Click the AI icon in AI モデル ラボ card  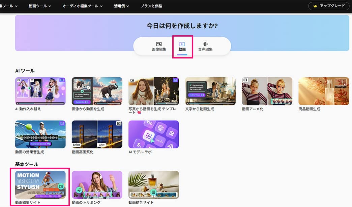pyautogui.click(x=149, y=136)
